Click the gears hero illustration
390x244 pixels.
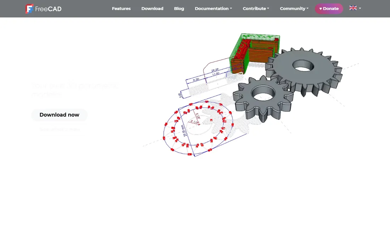click(x=251, y=95)
